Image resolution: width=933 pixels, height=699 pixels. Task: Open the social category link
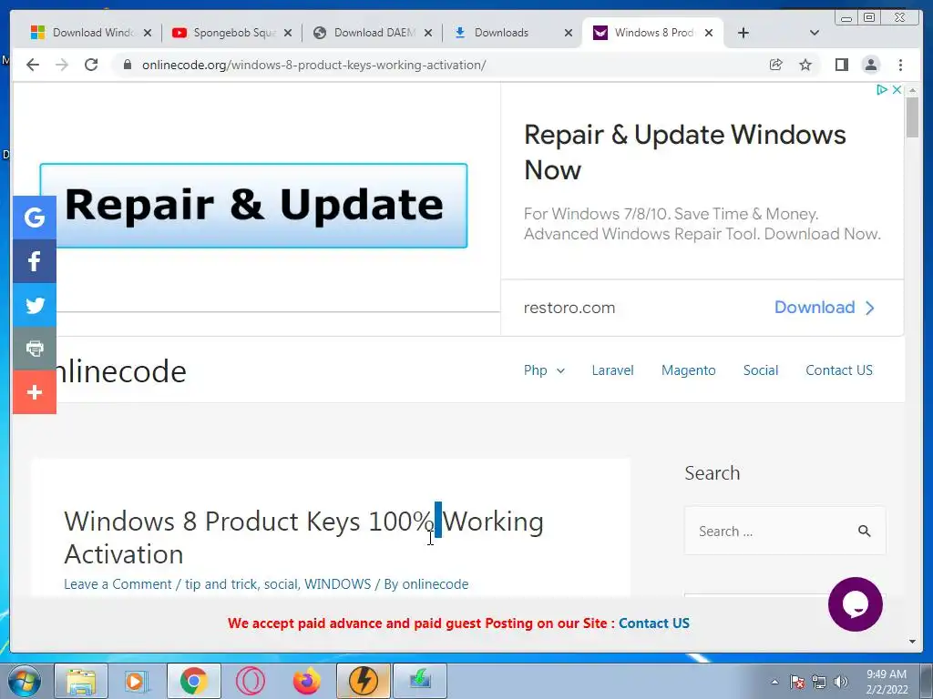coord(281,584)
